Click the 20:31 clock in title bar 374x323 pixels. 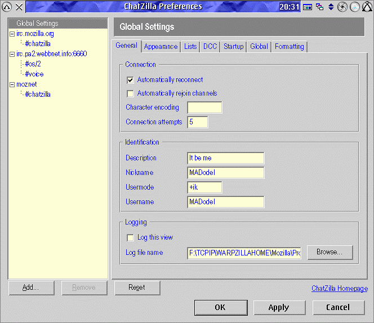290,7
